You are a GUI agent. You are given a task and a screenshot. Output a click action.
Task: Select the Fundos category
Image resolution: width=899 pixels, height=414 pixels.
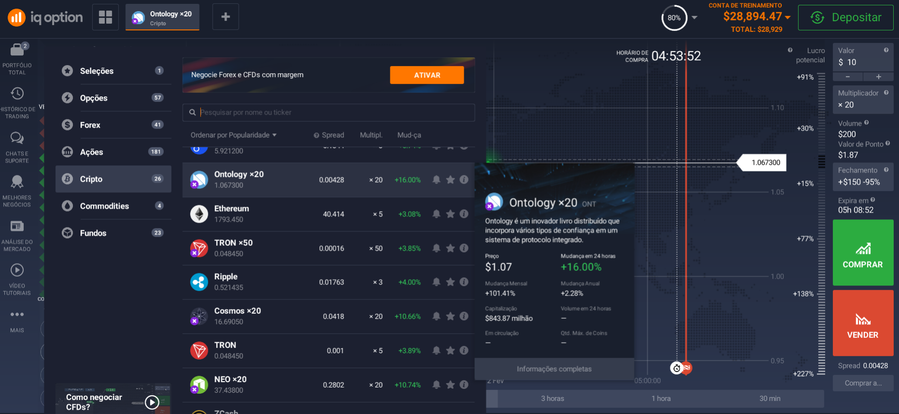pos(113,233)
